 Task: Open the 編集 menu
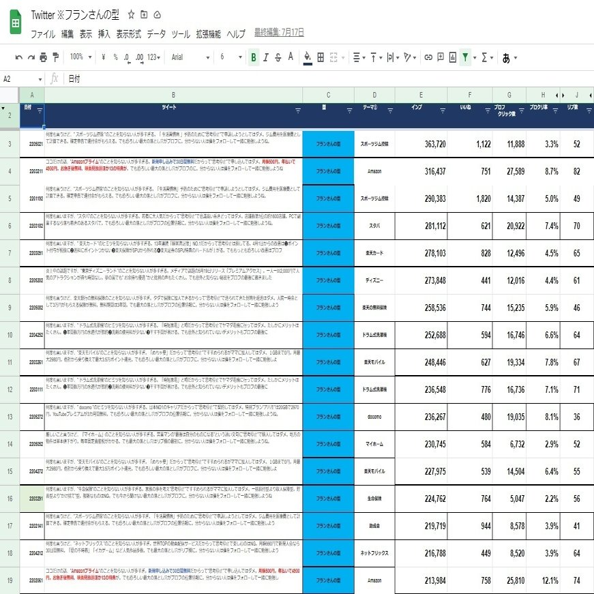(68, 34)
